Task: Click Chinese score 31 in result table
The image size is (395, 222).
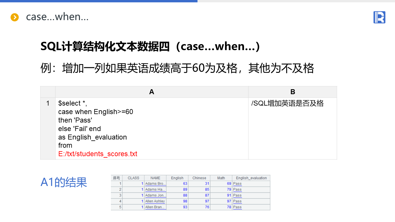Action: point(207,184)
